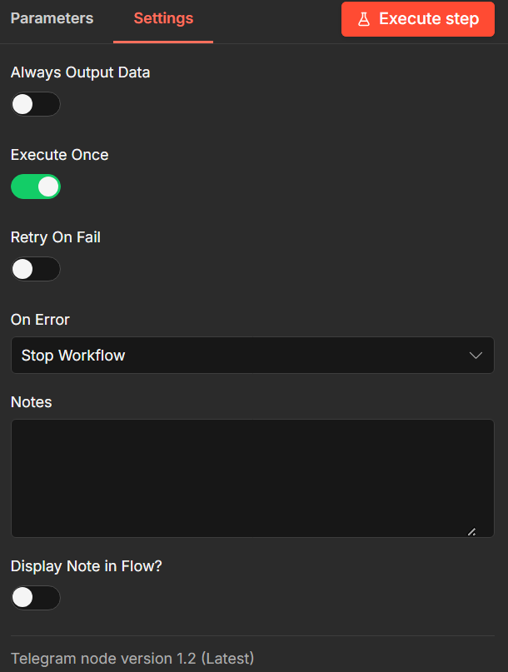
Task: Click the Execute Once label
Action: [x=59, y=155]
